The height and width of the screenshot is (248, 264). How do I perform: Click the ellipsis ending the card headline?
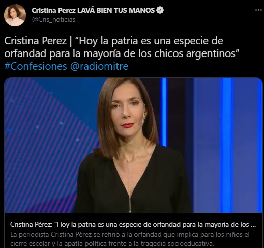(253, 225)
